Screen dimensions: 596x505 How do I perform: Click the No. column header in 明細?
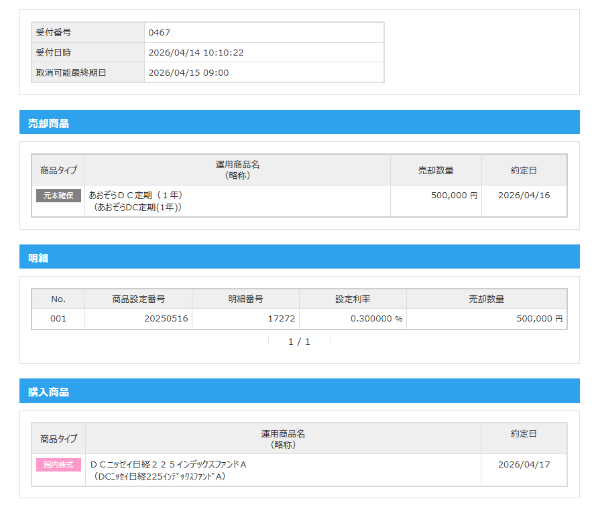[58, 299]
